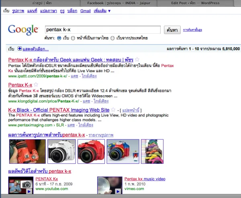Open hand-held red camera image thumbnail
The height and width of the screenshot is (198, 241).
27,151
